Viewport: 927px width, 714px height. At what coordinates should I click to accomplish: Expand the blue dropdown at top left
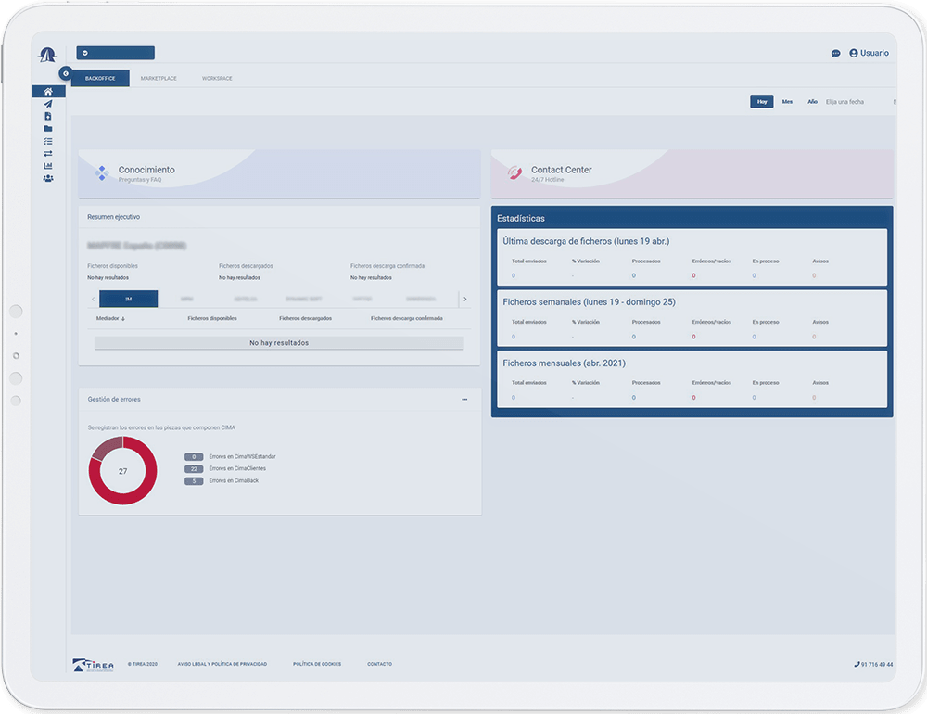click(x=115, y=53)
